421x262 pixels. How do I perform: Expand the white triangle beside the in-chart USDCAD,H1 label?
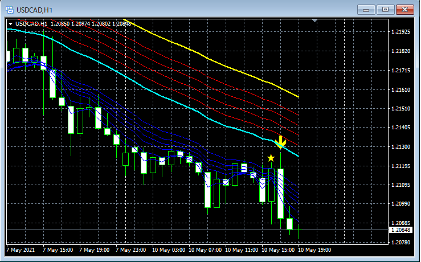pyautogui.click(x=10, y=24)
